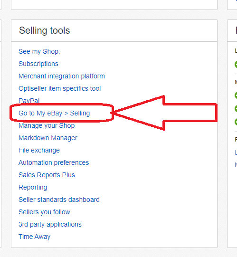This screenshot has width=237, height=257.
Task: Open Automation preferences
Action: (x=54, y=162)
